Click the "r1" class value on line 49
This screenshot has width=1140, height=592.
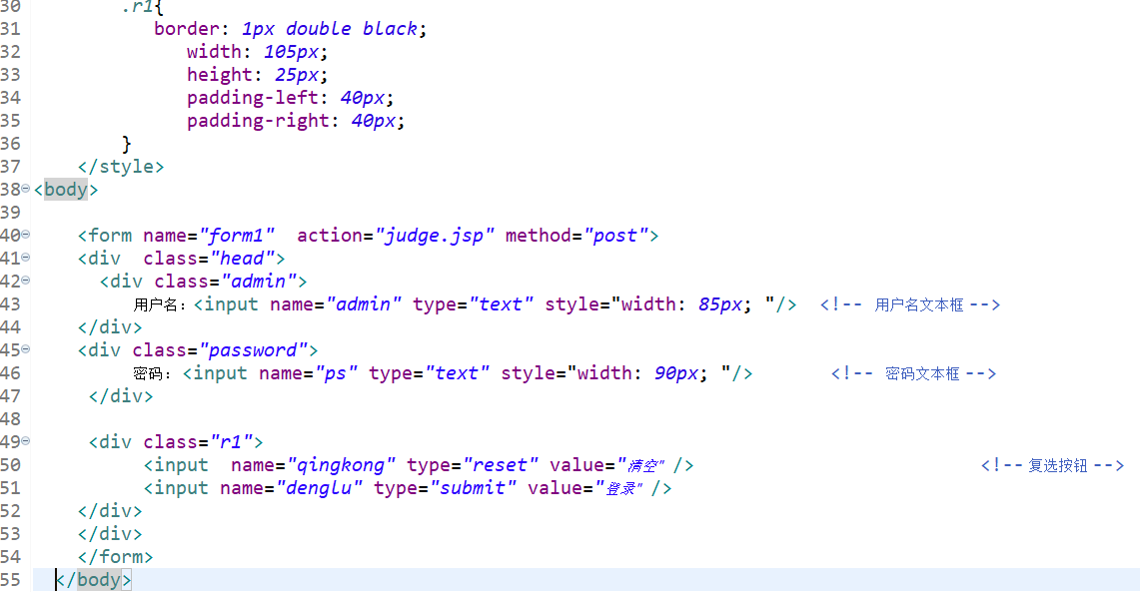[231, 441]
